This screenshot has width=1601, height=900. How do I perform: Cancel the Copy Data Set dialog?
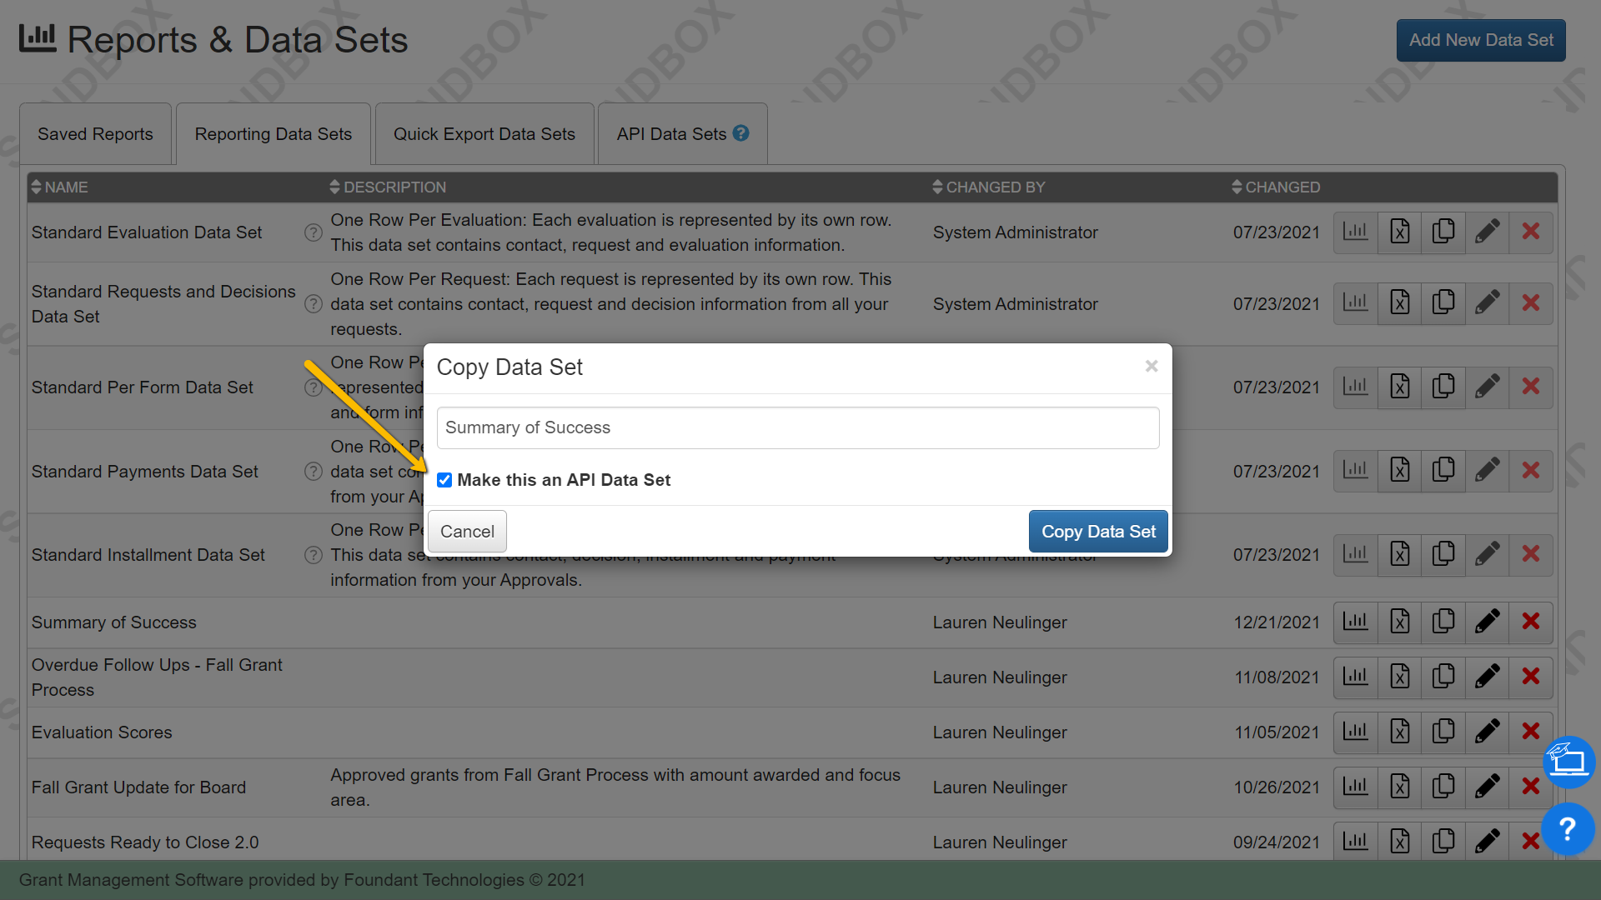(467, 532)
